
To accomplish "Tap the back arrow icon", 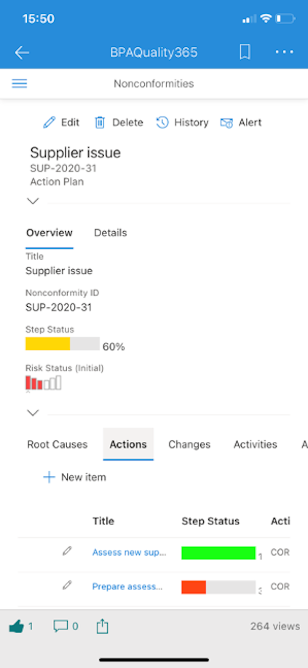I will pos(22,52).
